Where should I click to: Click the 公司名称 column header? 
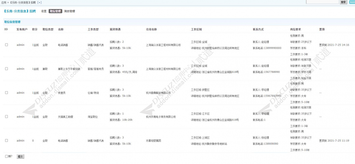151,29
